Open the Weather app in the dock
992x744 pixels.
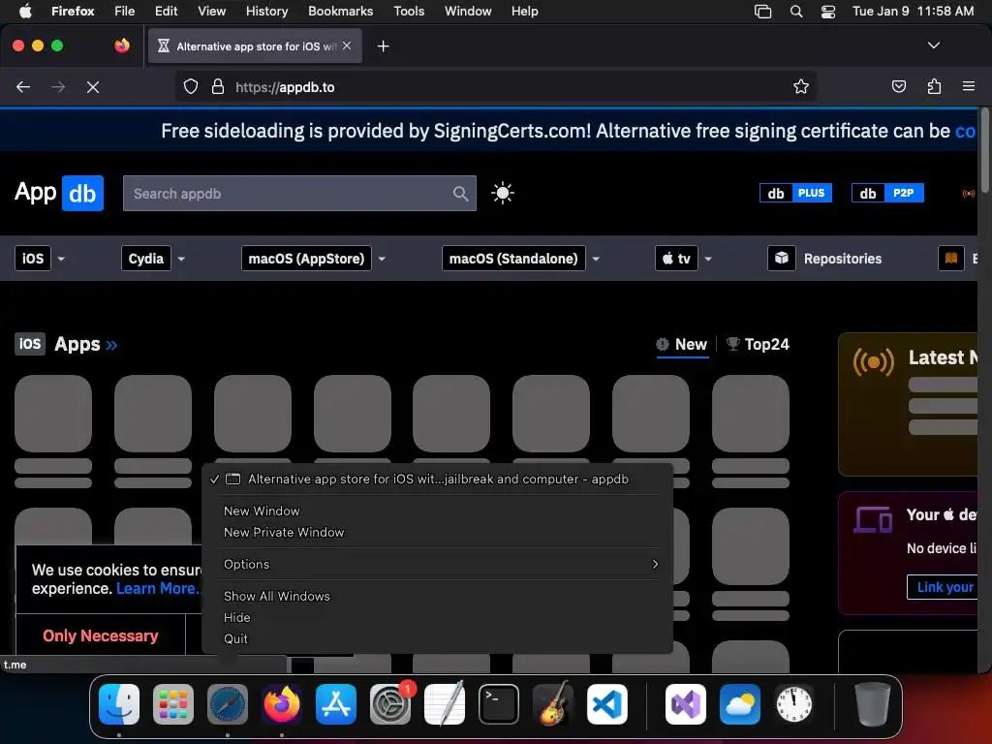(740, 704)
